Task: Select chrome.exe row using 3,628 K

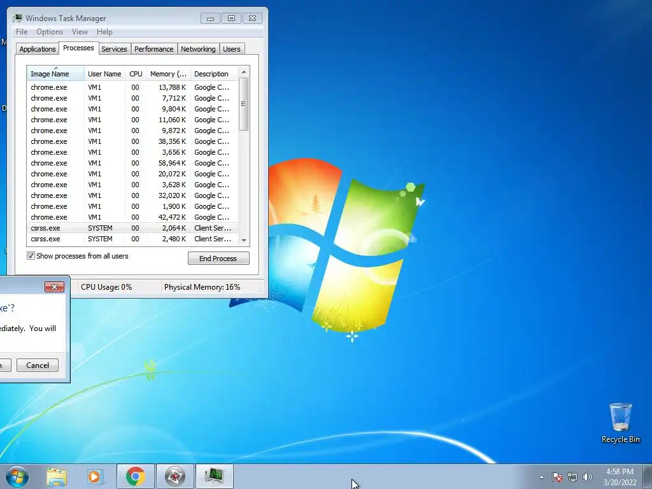Action: pyautogui.click(x=132, y=185)
